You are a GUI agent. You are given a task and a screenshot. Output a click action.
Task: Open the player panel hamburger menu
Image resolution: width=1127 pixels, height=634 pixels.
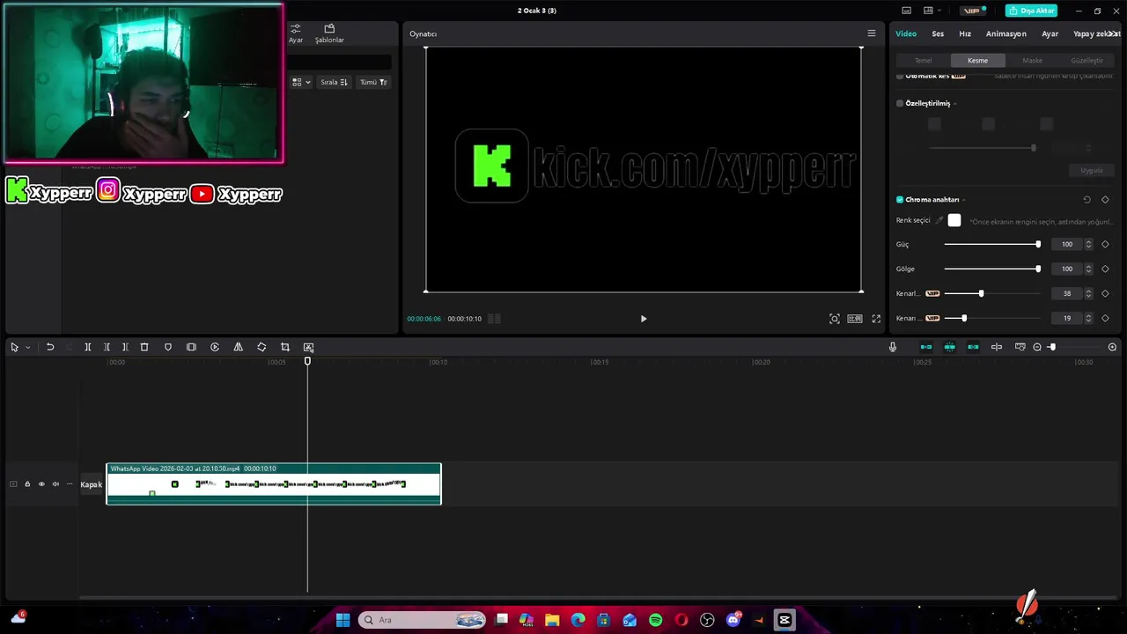(x=872, y=33)
